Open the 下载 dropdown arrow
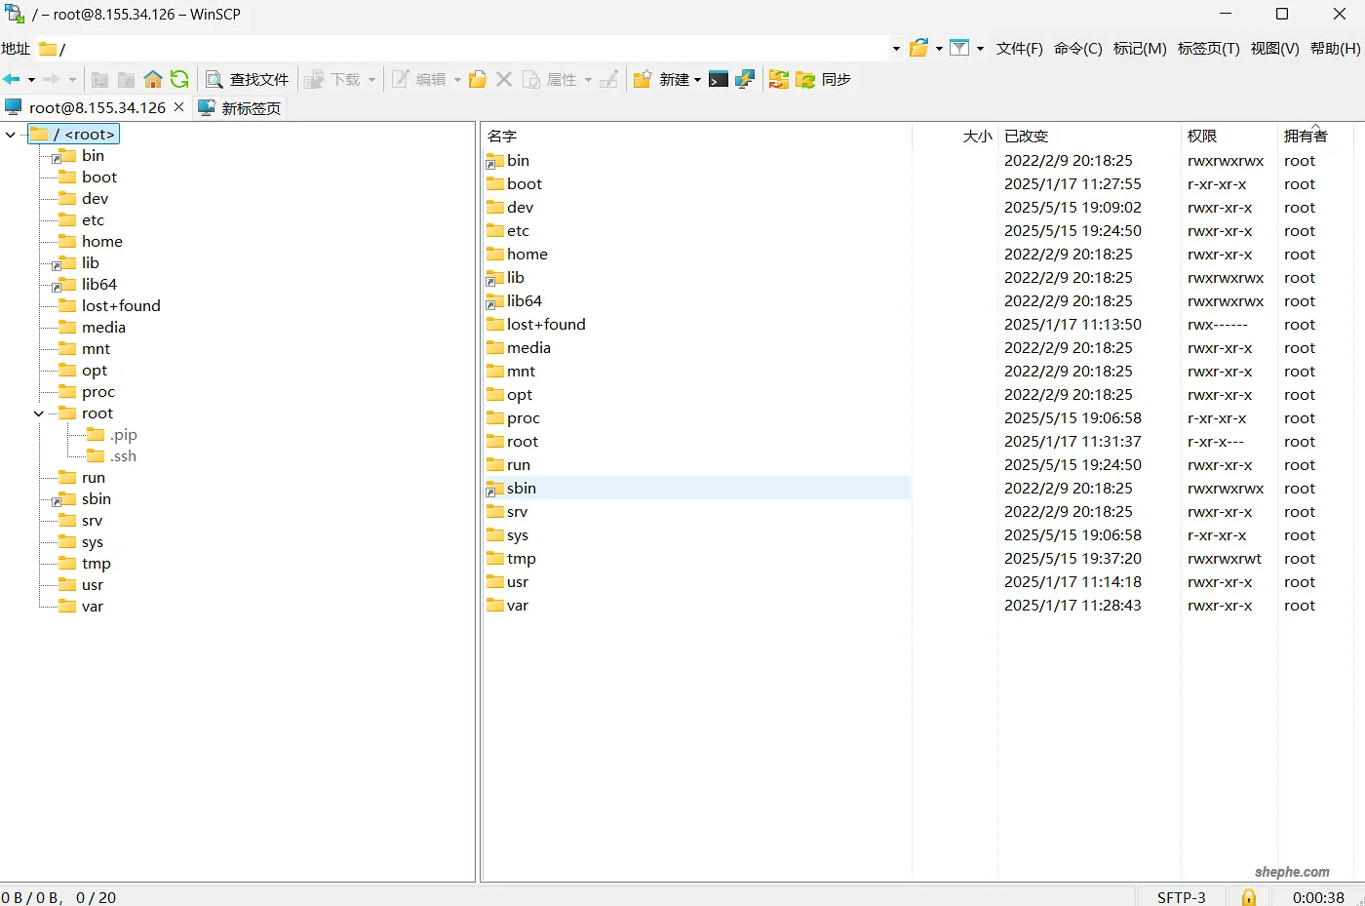The width and height of the screenshot is (1365, 906). (x=370, y=79)
